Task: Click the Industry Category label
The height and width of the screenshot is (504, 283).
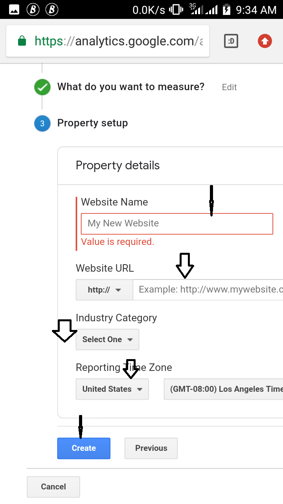Action: pyautogui.click(x=116, y=318)
